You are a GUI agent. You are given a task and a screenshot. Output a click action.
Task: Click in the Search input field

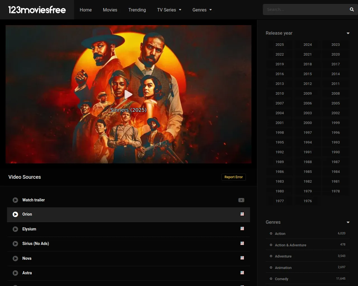click(x=305, y=9)
